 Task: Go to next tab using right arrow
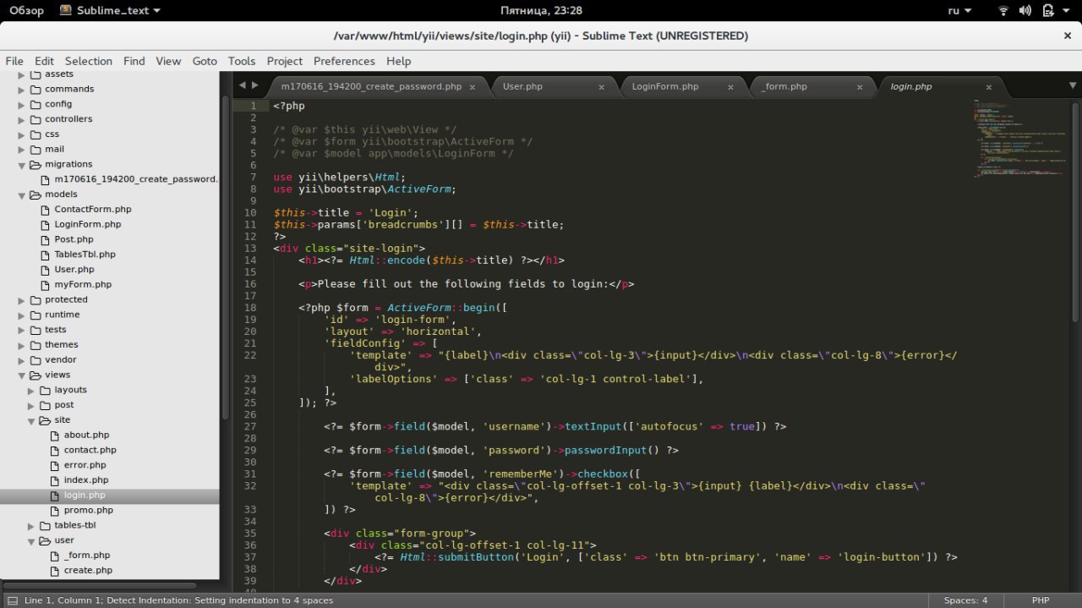[254, 85]
